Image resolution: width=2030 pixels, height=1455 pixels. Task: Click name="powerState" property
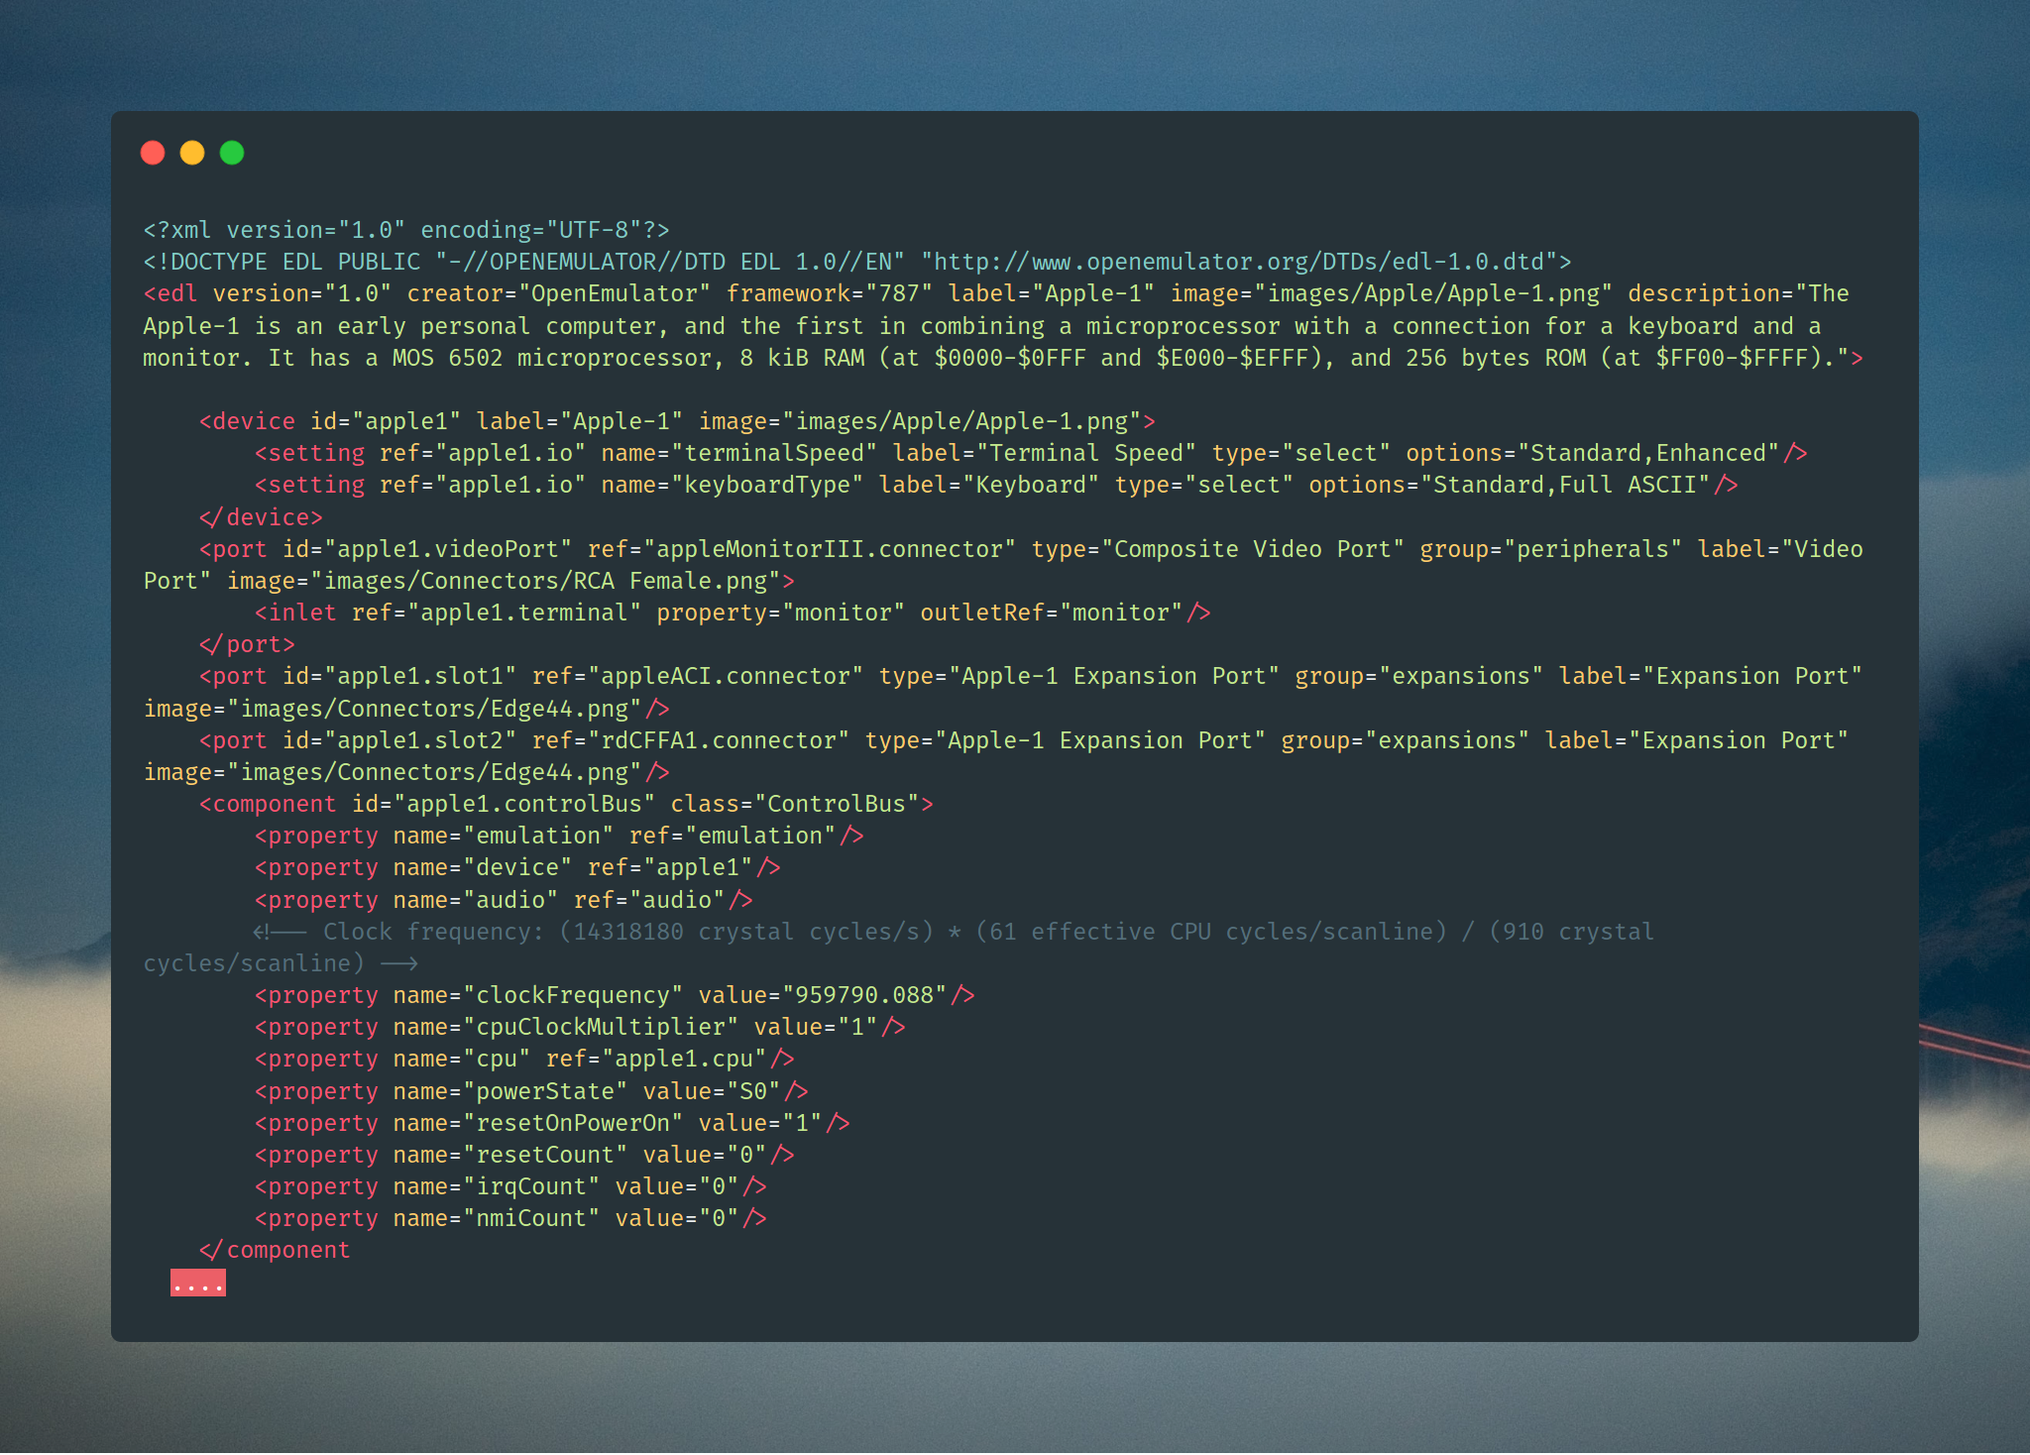[510, 1091]
